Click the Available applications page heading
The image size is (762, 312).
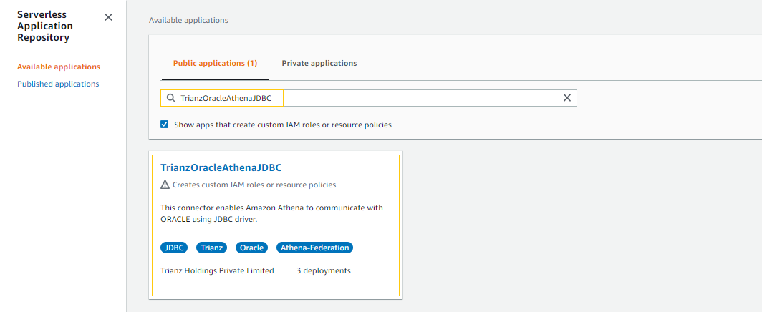[x=188, y=20]
